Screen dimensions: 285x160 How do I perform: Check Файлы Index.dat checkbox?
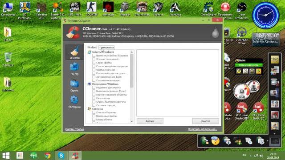point(94,69)
